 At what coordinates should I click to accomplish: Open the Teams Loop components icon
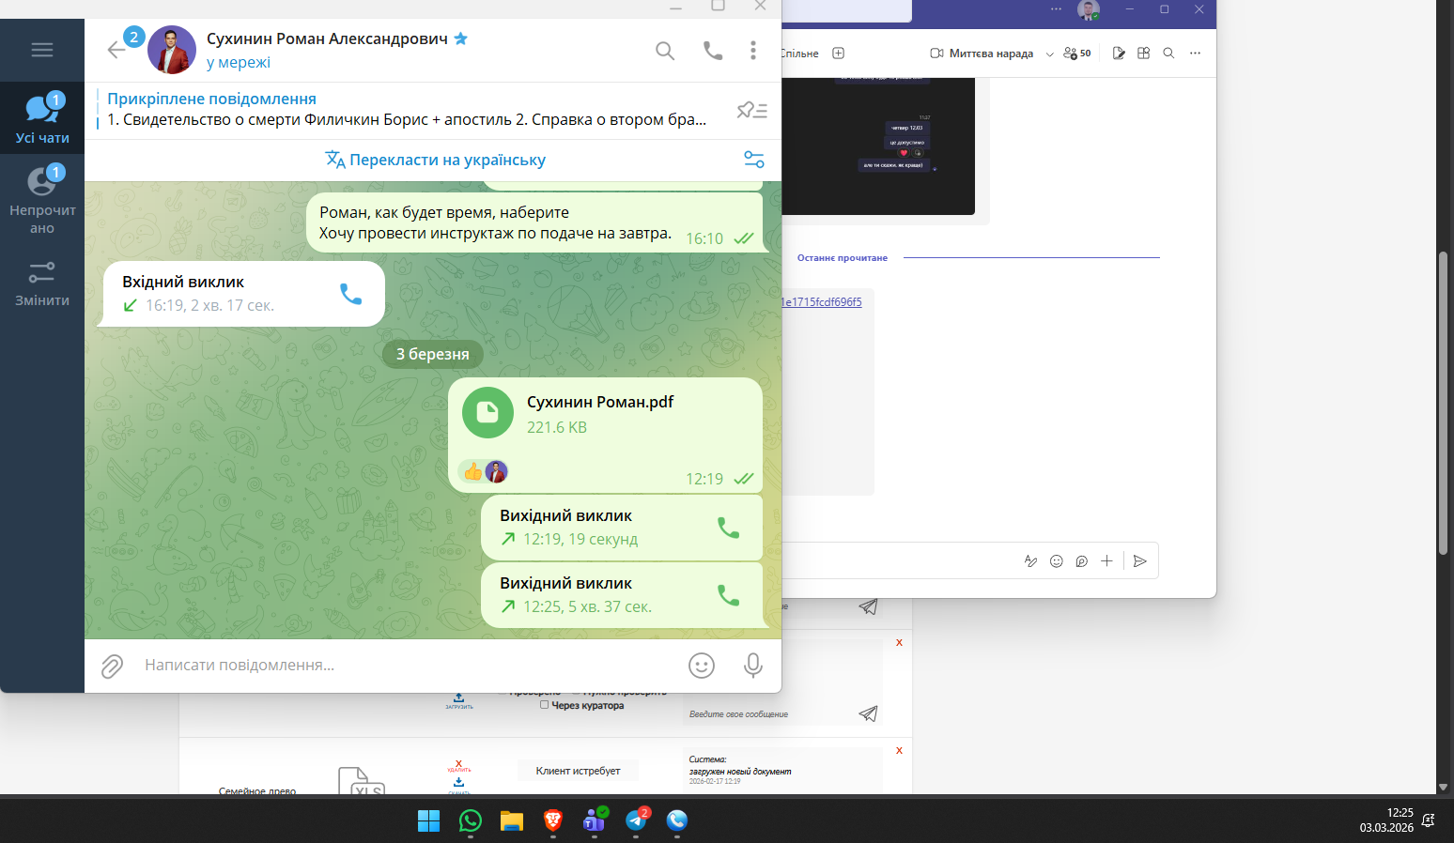pyautogui.click(x=1081, y=561)
